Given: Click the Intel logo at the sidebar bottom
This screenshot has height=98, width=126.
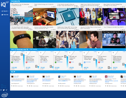Looking at the screenshot, I should point(5,95).
